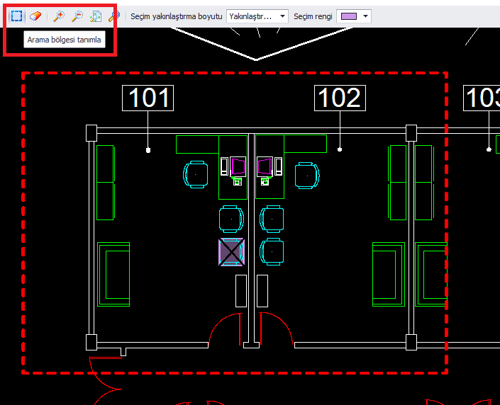The height and width of the screenshot is (405, 500).
Task: Click the magenta computer in room 102
Action: click(x=265, y=167)
